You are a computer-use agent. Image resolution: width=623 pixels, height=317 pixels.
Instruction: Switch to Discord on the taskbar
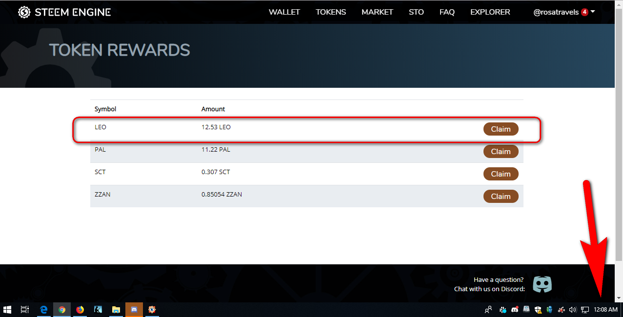click(134, 310)
